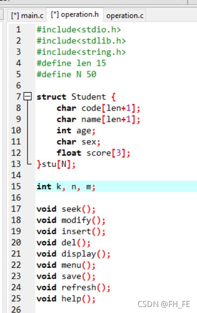Screen dimensions: 197x313
Task: Click the 'struct Student {' text
Action: 76,97
